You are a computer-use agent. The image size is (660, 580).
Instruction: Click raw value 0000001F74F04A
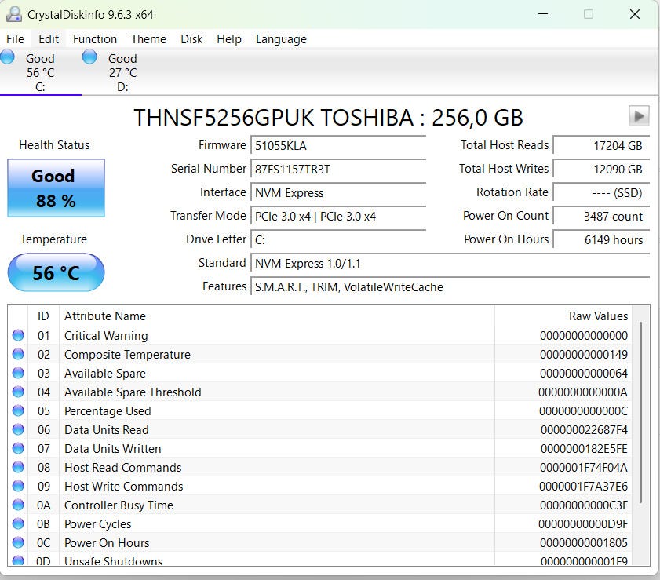tap(584, 468)
